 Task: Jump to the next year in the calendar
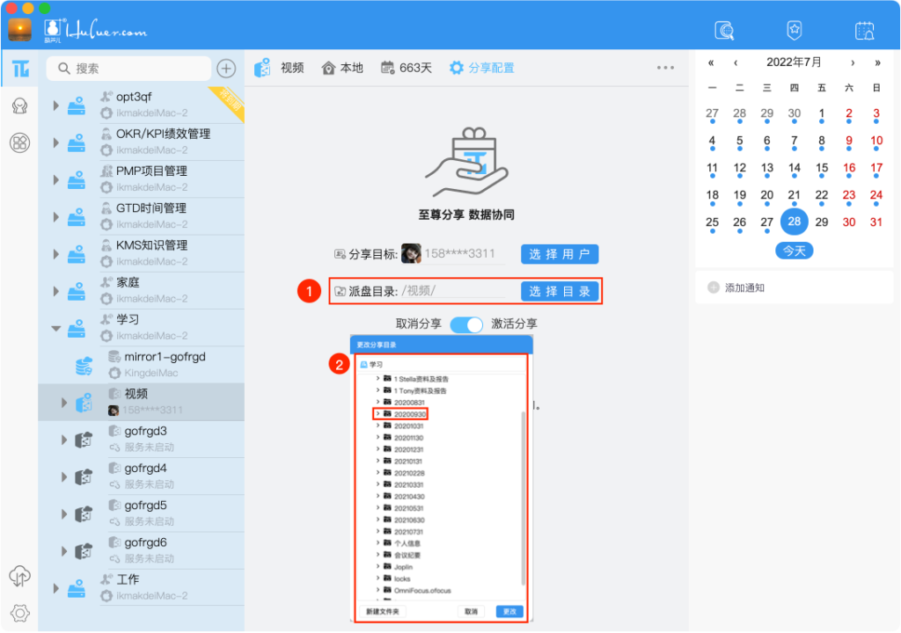click(x=877, y=62)
